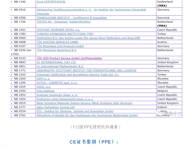Open TÜV SÜD Product Service GmbH link
Viewport: 191px width, 149px height.
coord(69,58)
